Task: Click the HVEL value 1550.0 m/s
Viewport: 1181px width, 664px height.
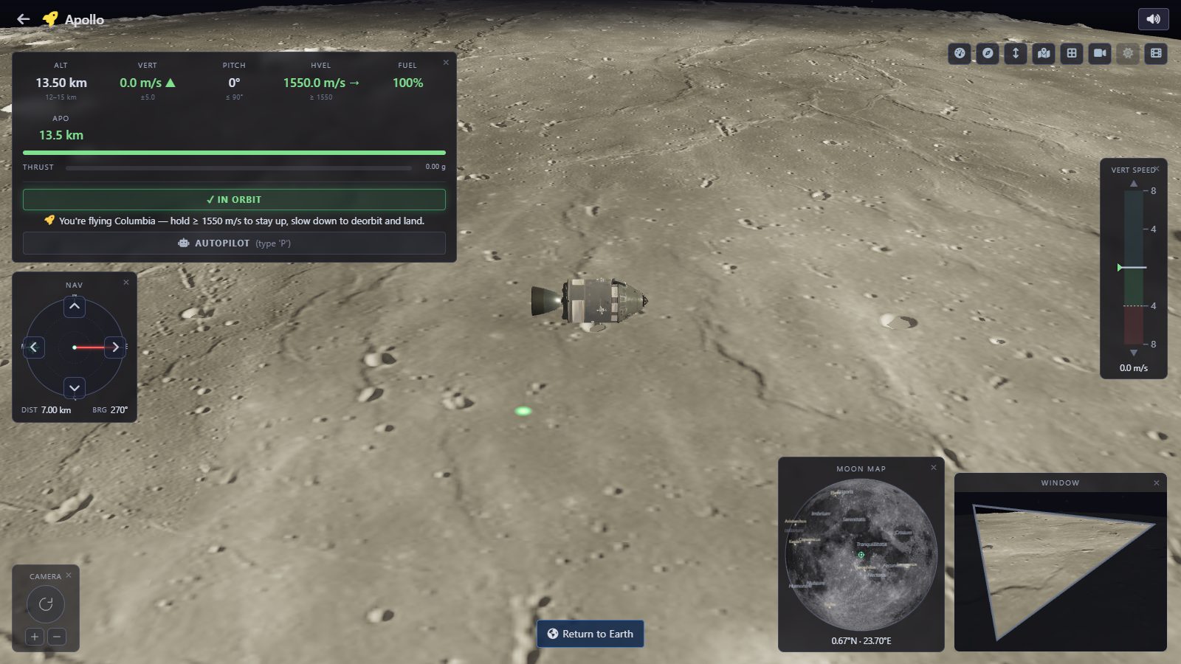Action: click(321, 83)
